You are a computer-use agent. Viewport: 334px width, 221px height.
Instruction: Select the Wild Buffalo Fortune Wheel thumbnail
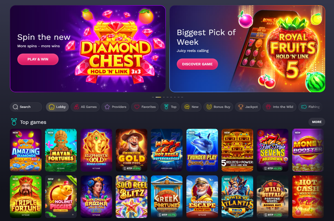coord(272,197)
